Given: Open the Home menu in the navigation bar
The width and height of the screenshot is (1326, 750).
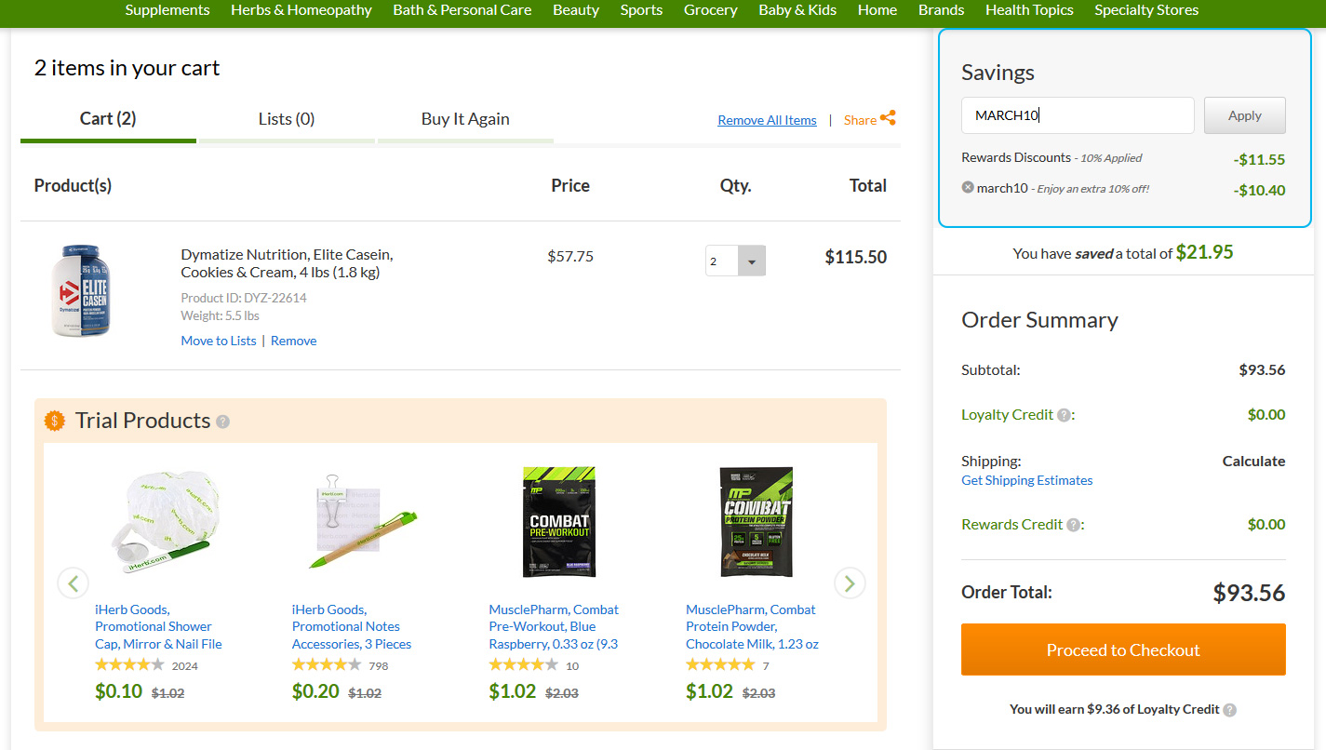Looking at the screenshot, I should click(877, 10).
